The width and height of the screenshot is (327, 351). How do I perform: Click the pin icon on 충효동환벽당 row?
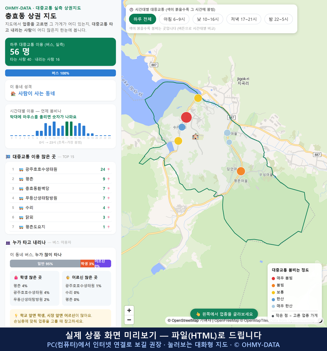pyautogui.click(x=109, y=189)
